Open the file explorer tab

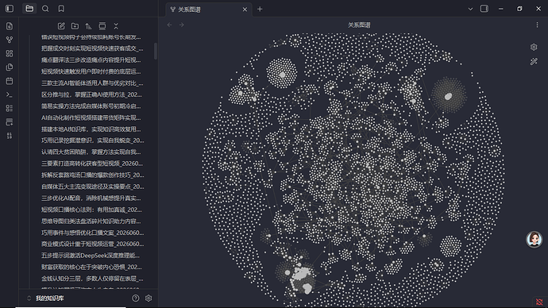(29, 9)
